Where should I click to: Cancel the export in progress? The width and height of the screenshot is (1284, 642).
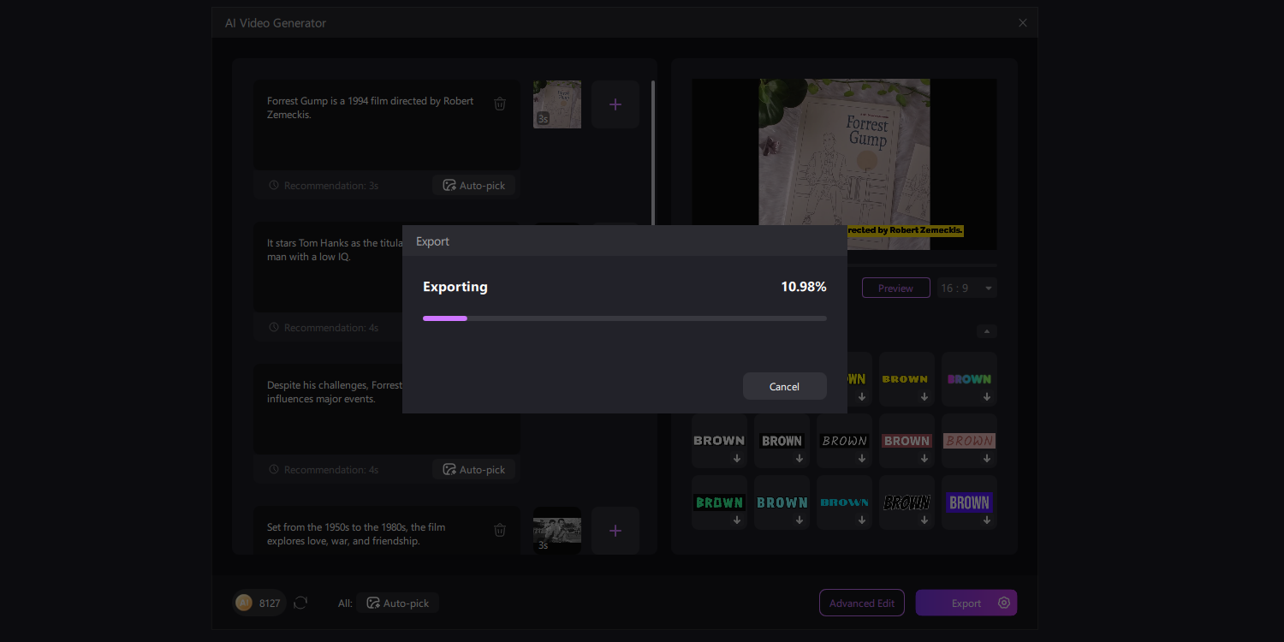pyautogui.click(x=784, y=386)
